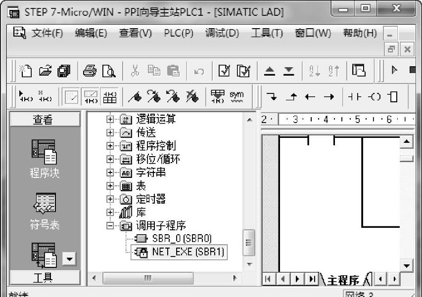Open the 编辑(E) menu

(91, 33)
